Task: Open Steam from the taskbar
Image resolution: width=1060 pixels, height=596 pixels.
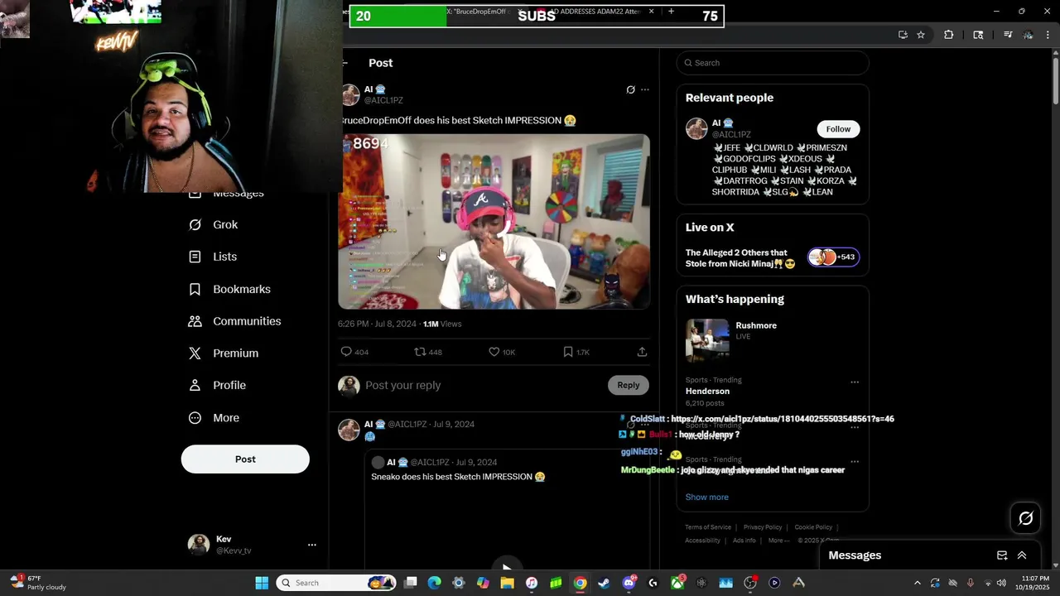Action: 605,583
